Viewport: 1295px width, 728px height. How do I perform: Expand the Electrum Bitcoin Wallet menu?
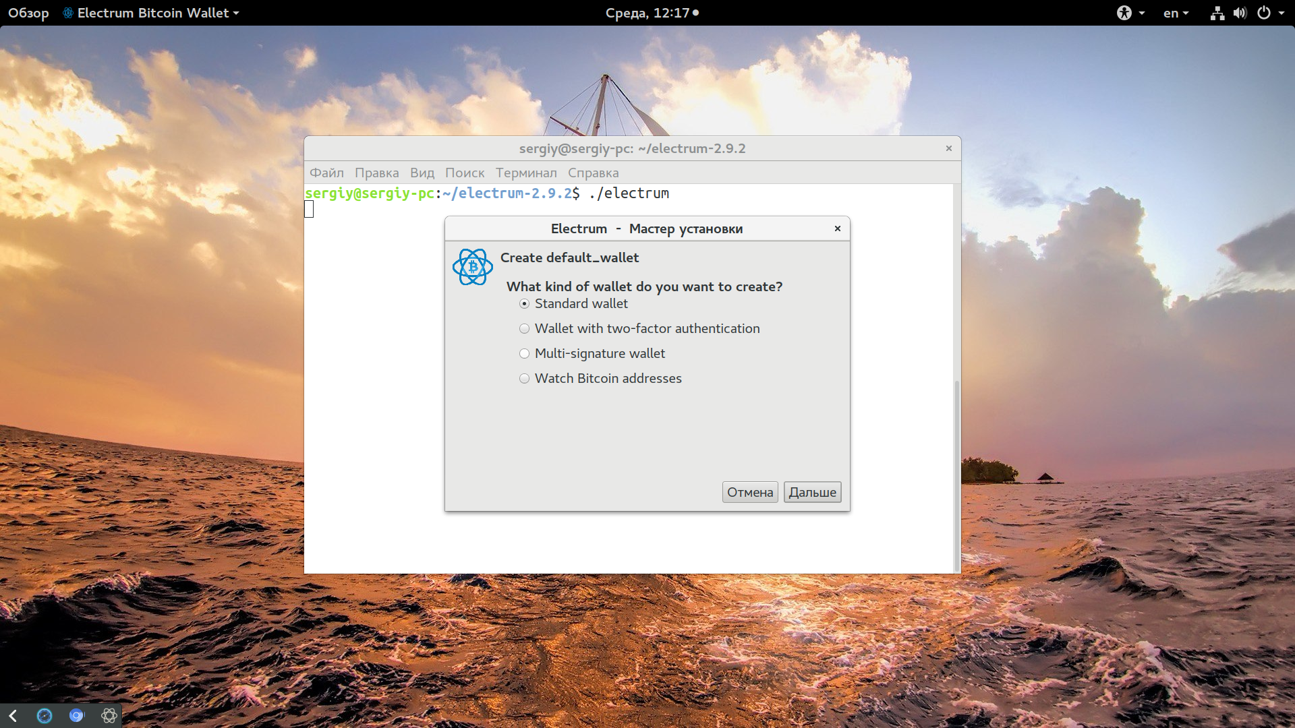tap(156, 12)
